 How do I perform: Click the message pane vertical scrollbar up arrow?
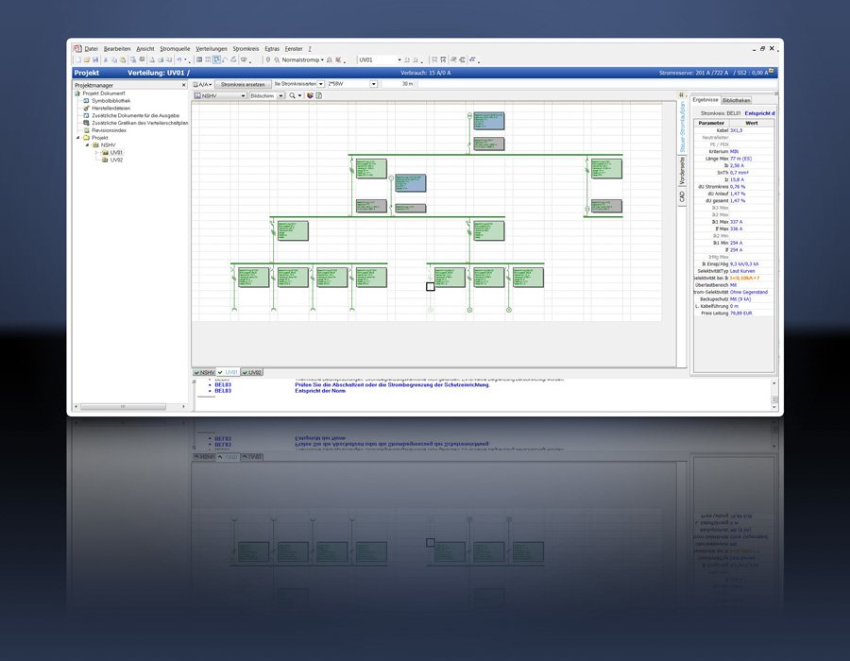pos(774,383)
